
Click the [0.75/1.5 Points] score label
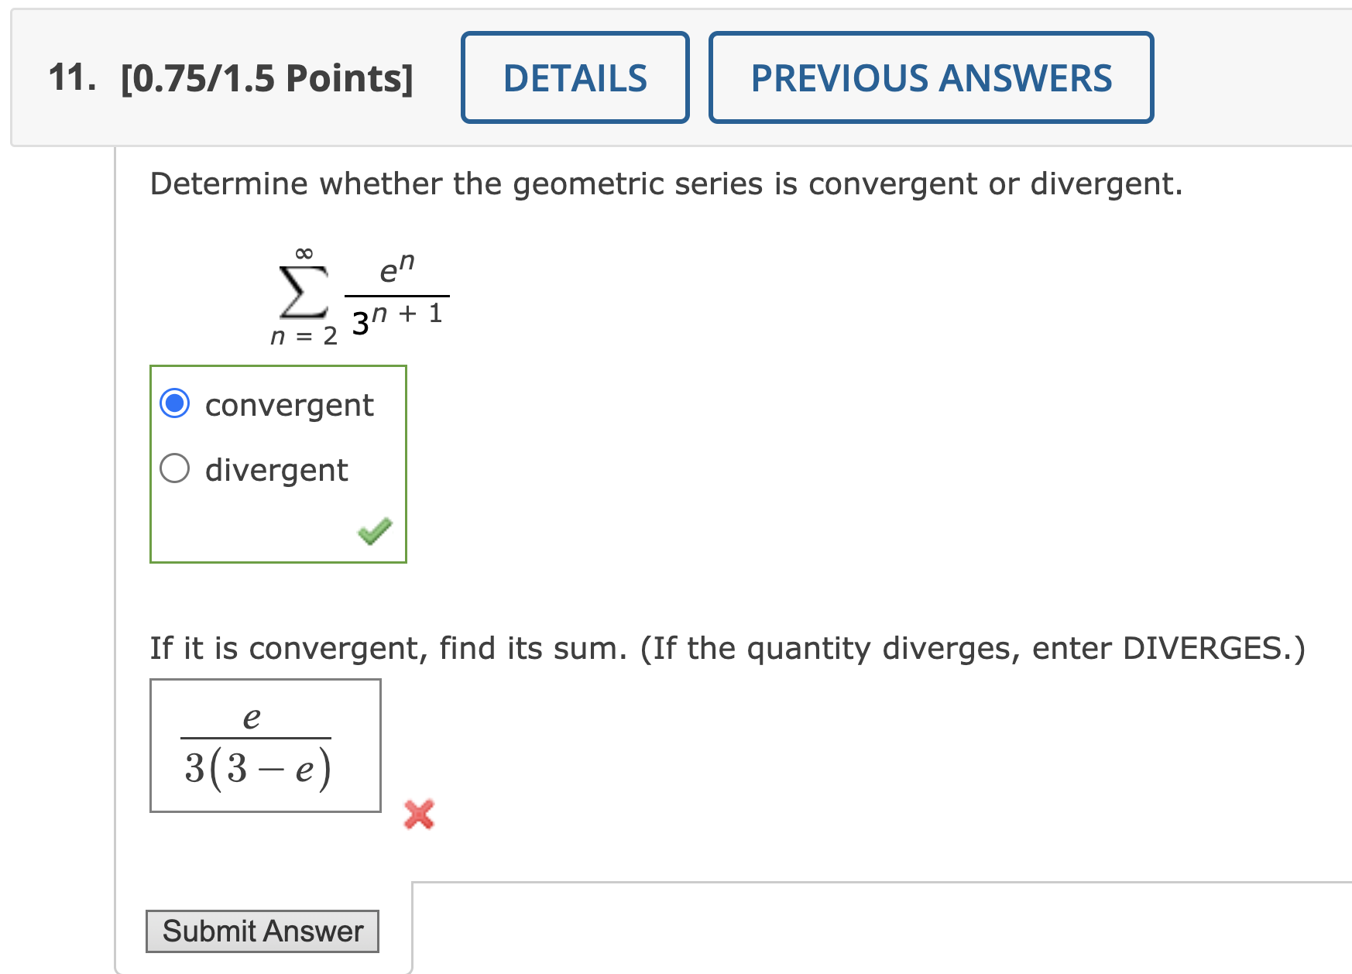pyautogui.click(x=267, y=77)
